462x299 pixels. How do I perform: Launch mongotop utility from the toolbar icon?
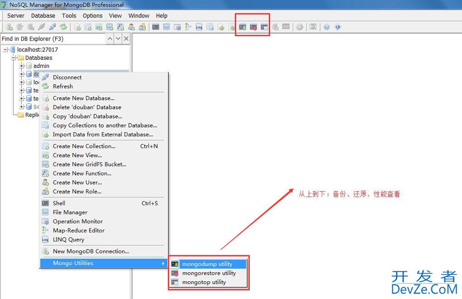click(x=264, y=27)
